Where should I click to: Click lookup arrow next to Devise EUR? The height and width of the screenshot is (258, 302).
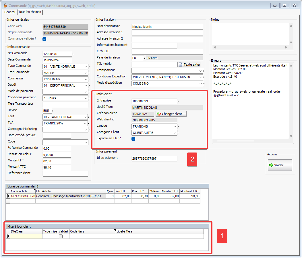53,111
